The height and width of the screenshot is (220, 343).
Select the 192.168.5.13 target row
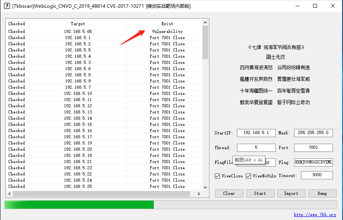pos(104,112)
